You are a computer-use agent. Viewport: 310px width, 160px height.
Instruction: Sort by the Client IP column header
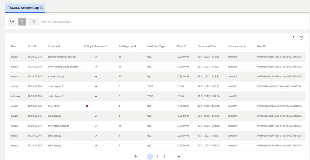click(x=182, y=46)
